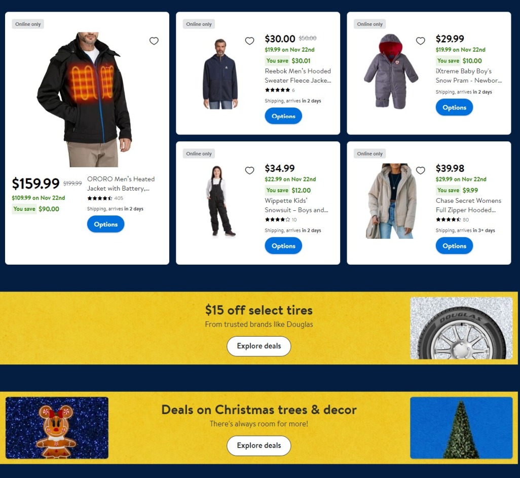Open the Christmas tree picture

461,428
